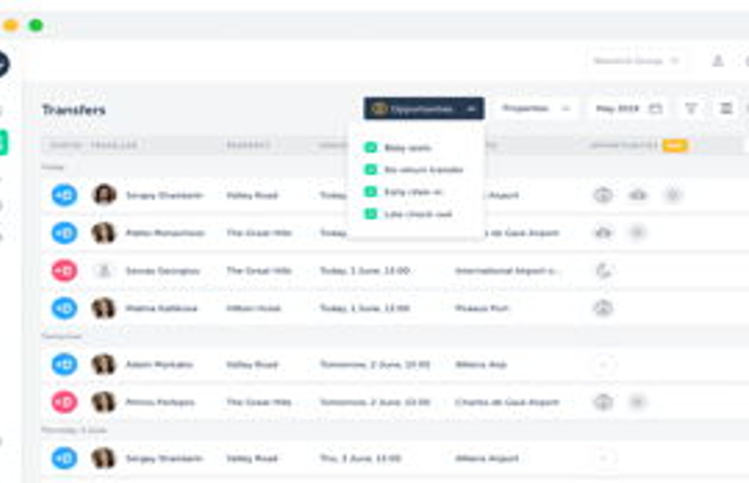Click third opportunity icon in Today Valley Road row
This screenshot has height=483, width=749.
pyautogui.click(x=672, y=195)
